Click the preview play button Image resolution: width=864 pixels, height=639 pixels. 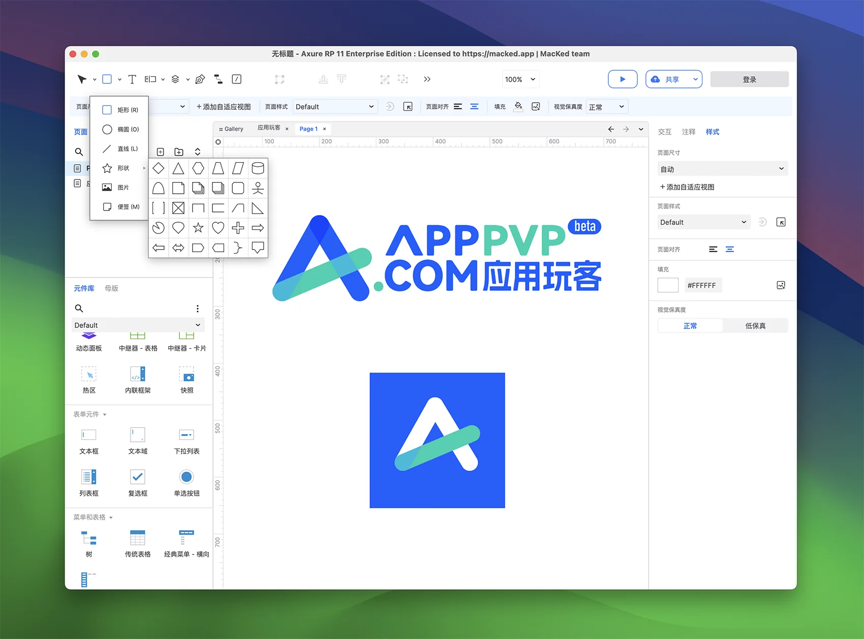click(x=623, y=79)
